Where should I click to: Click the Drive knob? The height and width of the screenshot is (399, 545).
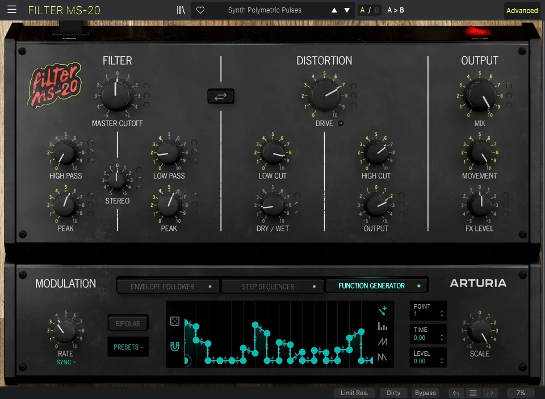pos(325,94)
